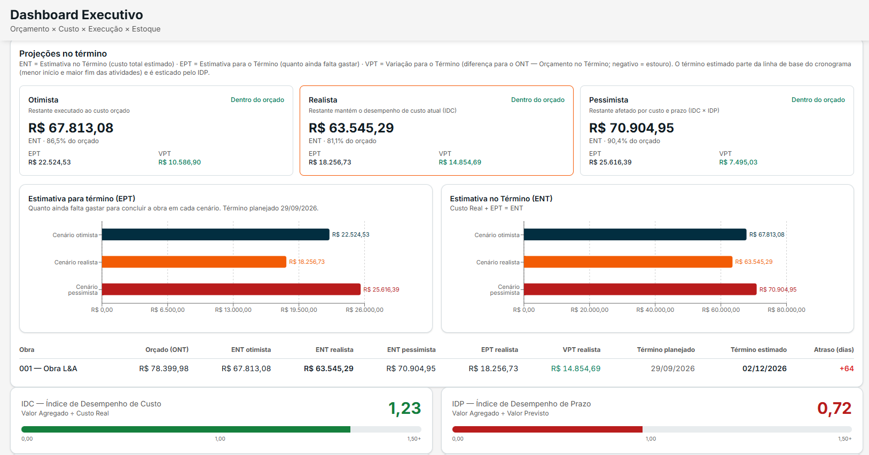This screenshot has height=455, width=869.
Task: Select the red Cenário pessimista bar in ENT chart
Action: [x=640, y=289]
